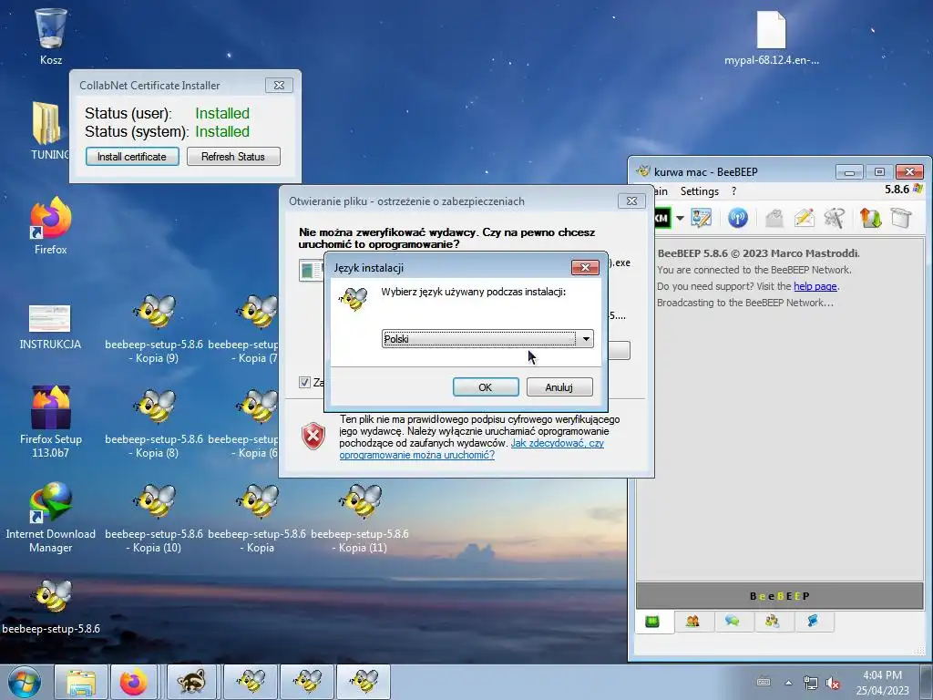This screenshot has height=700, width=933.
Task: Open the raccoon Mypal app in the taskbar
Action: tap(191, 682)
